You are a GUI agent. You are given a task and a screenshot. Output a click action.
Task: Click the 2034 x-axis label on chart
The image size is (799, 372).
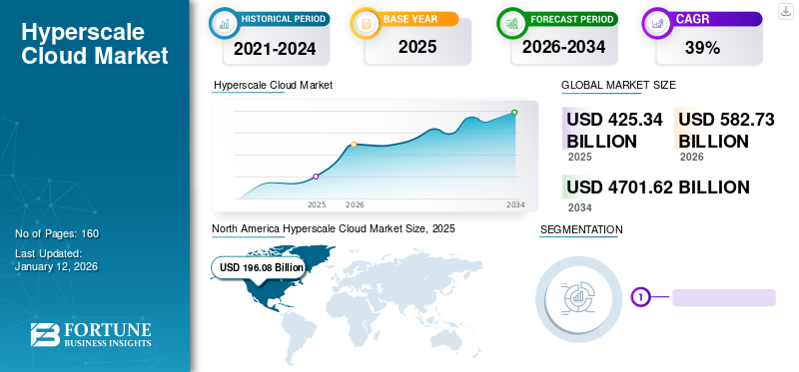[x=515, y=204]
